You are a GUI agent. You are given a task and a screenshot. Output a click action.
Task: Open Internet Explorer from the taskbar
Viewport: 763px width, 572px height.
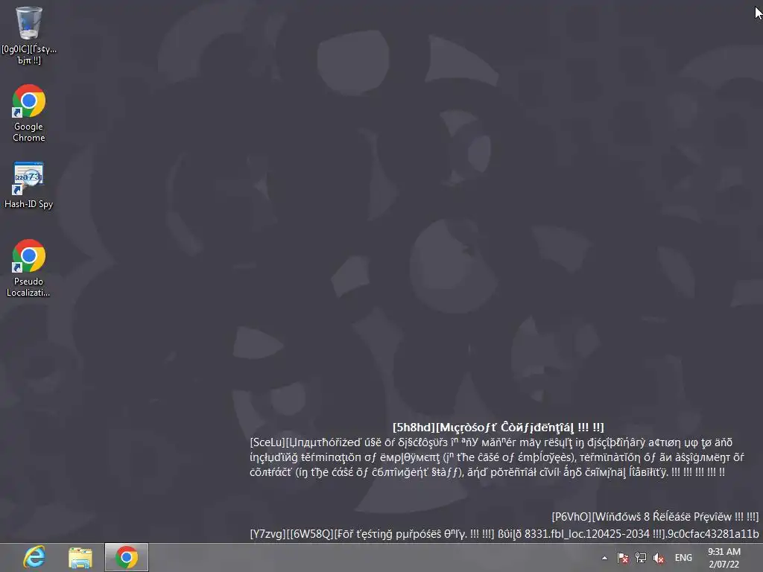point(34,557)
